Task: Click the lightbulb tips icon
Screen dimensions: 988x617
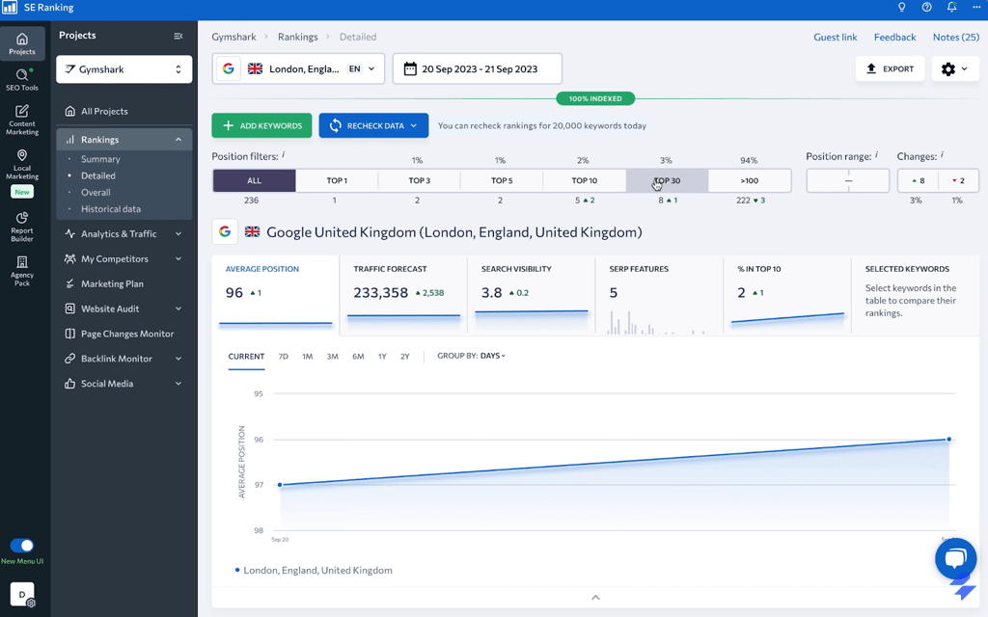Action: coord(902,8)
